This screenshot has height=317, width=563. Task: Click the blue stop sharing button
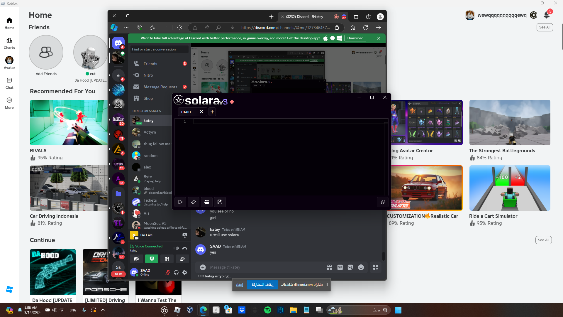262,285
